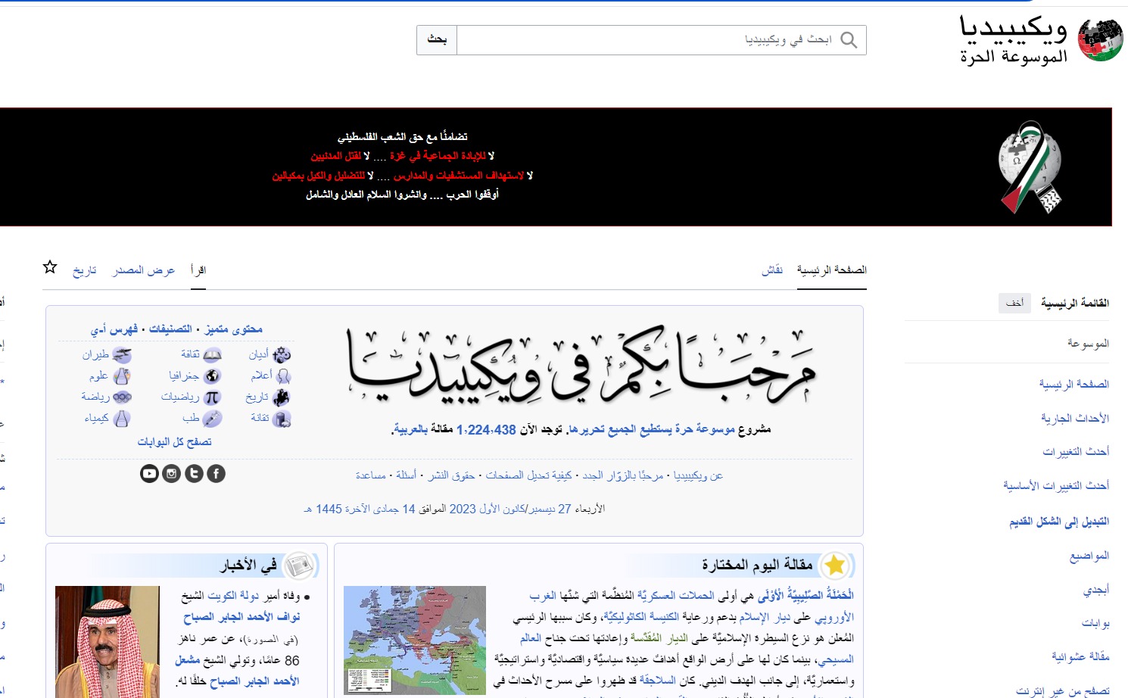Open دولة الكويت link in news
Image resolution: width=1128 pixels, height=698 pixels.
tap(233, 596)
